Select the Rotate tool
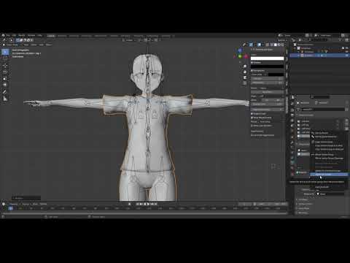Viewport: 350px width, 263px height. tap(5, 72)
